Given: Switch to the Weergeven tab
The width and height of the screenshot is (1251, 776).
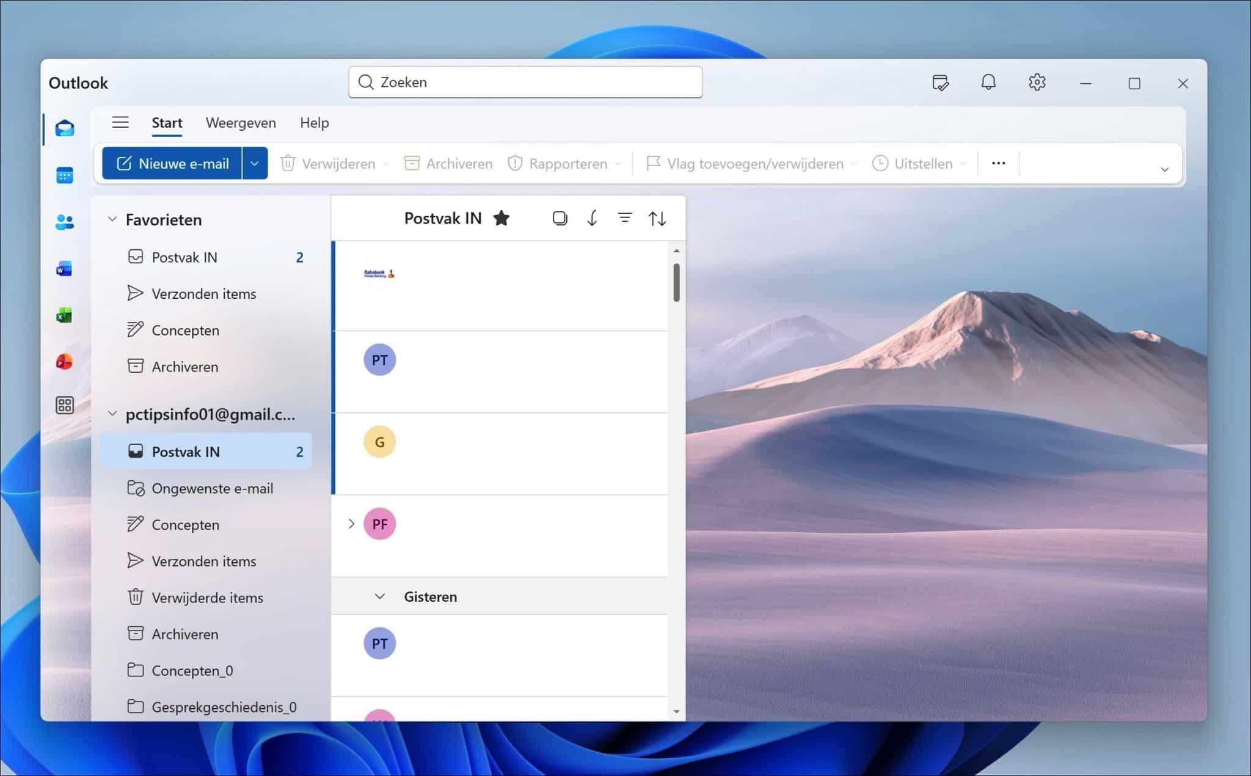Looking at the screenshot, I should [241, 123].
